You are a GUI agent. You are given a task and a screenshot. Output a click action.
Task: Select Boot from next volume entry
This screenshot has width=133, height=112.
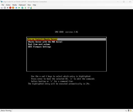[39, 44]
